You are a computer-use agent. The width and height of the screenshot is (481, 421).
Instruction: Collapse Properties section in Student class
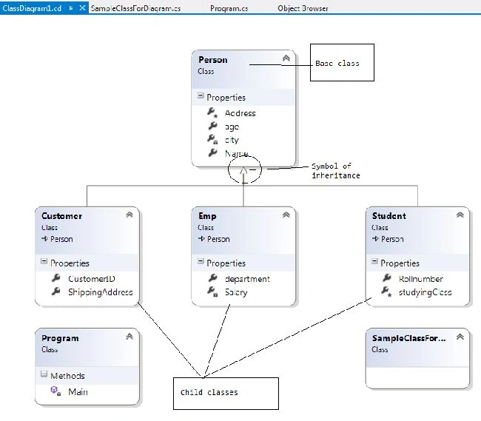[x=374, y=261]
